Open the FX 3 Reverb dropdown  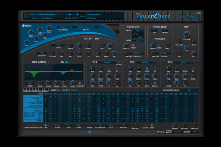click(x=183, y=62)
